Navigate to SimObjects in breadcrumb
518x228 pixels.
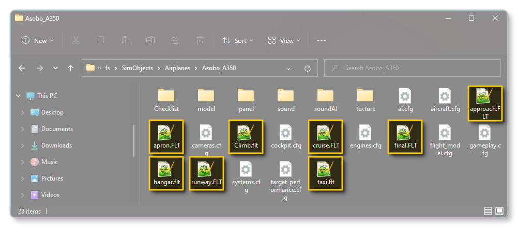[x=138, y=68]
